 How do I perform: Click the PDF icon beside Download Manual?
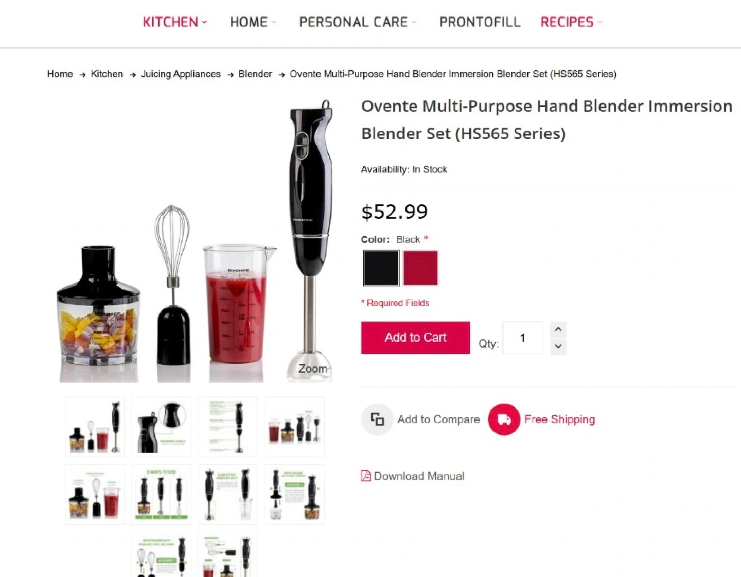click(366, 476)
